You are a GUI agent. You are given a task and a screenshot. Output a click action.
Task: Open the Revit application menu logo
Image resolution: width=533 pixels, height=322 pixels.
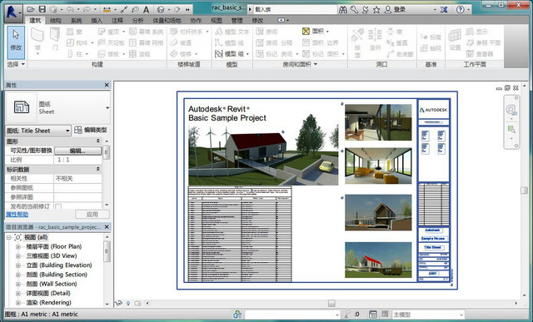pos(13,12)
